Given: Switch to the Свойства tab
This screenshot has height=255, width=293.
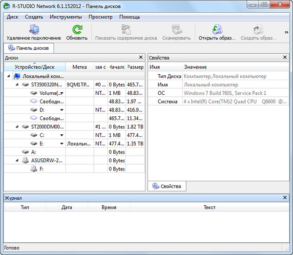Looking at the screenshot, I should pyautogui.click(x=167, y=186).
